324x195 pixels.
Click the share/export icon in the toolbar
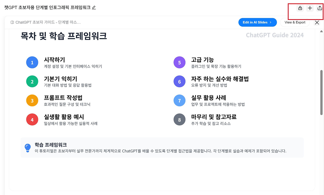(x=319, y=8)
